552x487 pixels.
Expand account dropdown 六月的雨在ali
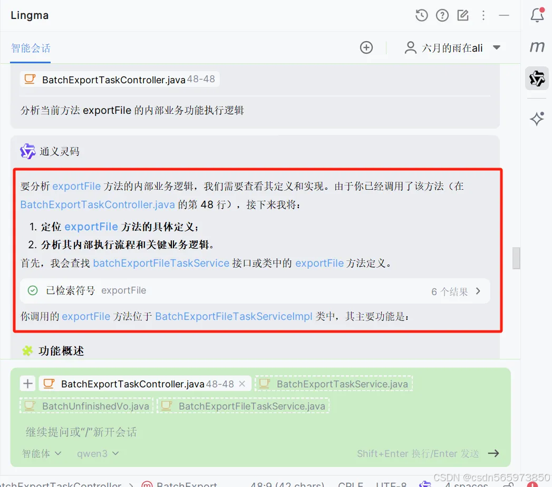[x=497, y=47]
